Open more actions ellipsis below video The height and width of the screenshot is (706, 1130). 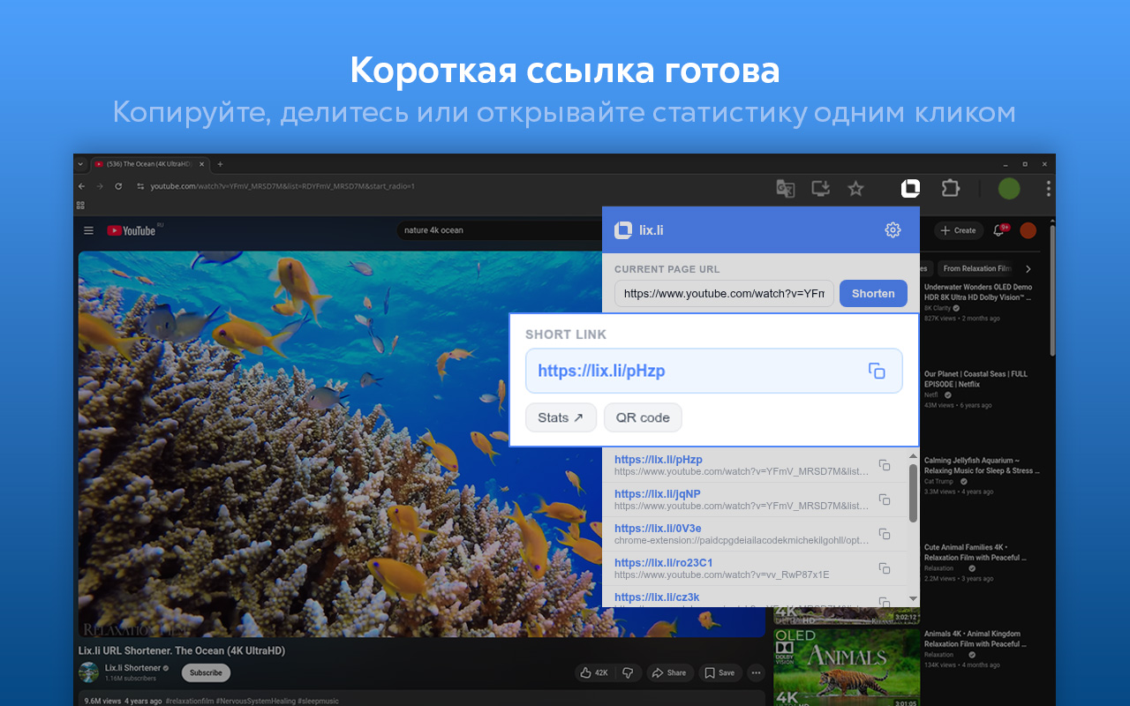click(756, 672)
